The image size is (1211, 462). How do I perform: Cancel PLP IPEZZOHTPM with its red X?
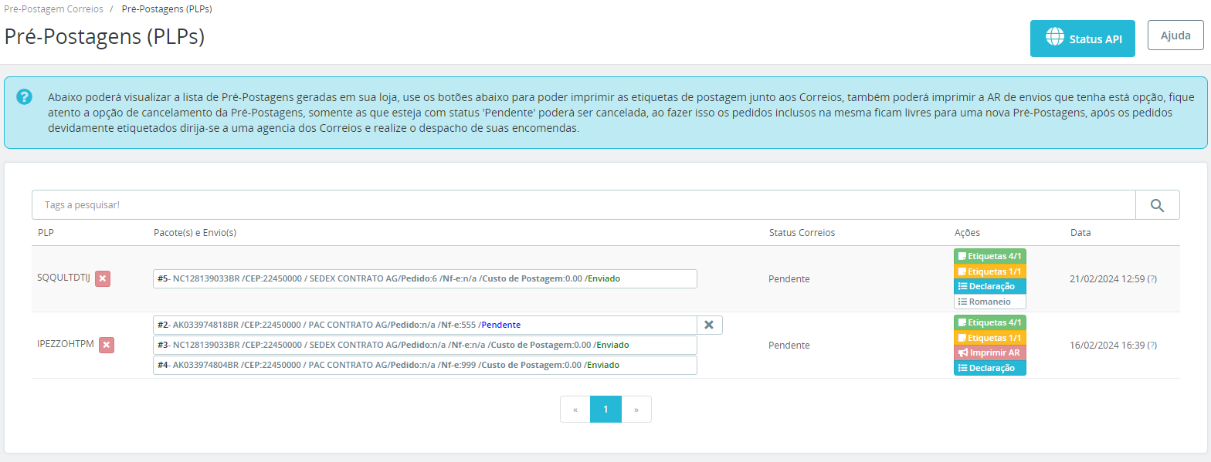(107, 345)
